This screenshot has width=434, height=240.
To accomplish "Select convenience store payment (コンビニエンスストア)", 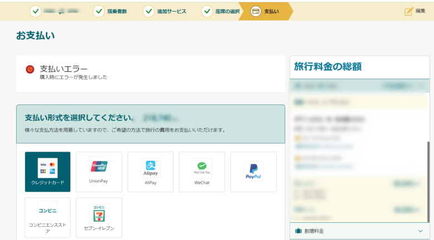I will (x=47, y=217).
